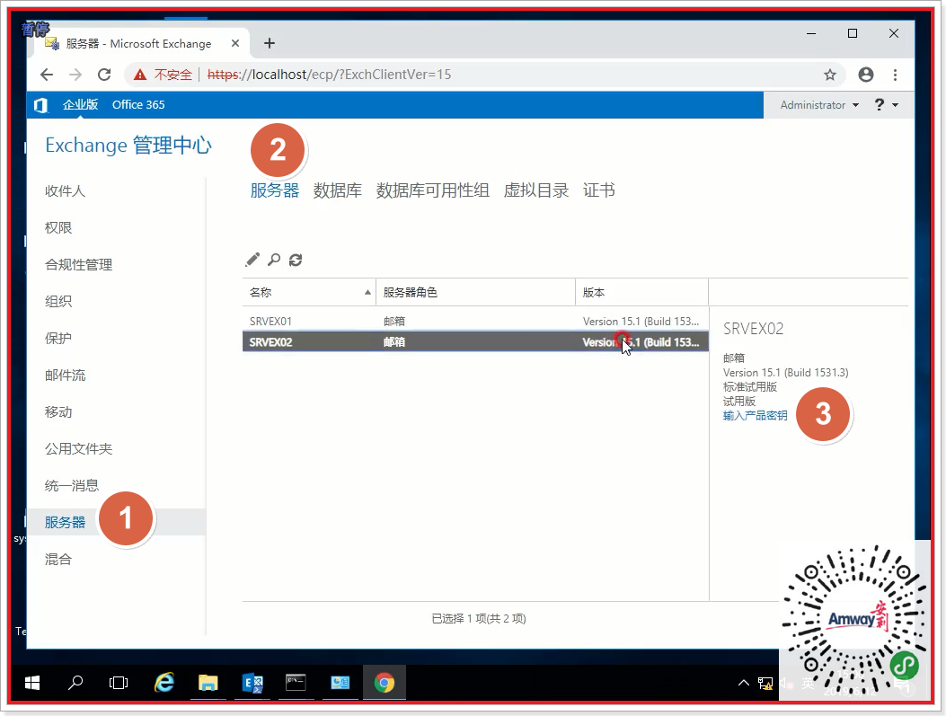Select Office 365 in the blue header
Screen dimensions: 946x716
click(x=138, y=105)
